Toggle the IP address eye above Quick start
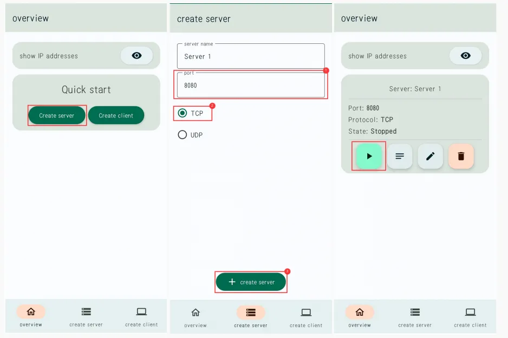 [x=136, y=55]
